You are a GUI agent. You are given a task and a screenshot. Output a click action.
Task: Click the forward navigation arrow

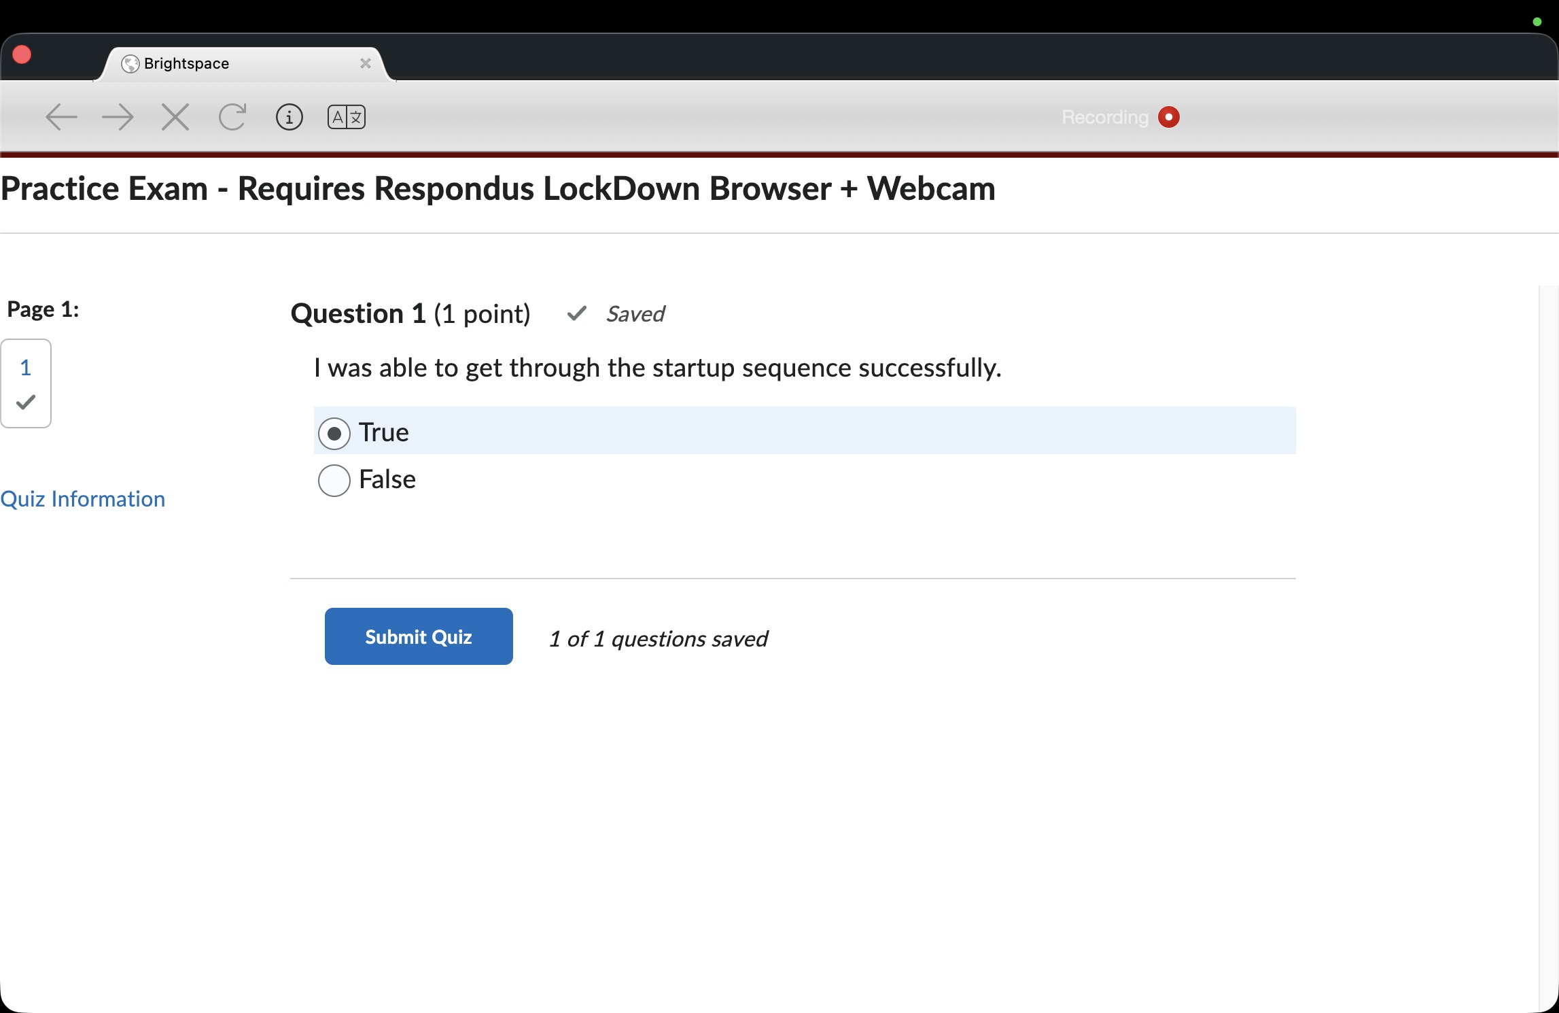tap(118, 117)
